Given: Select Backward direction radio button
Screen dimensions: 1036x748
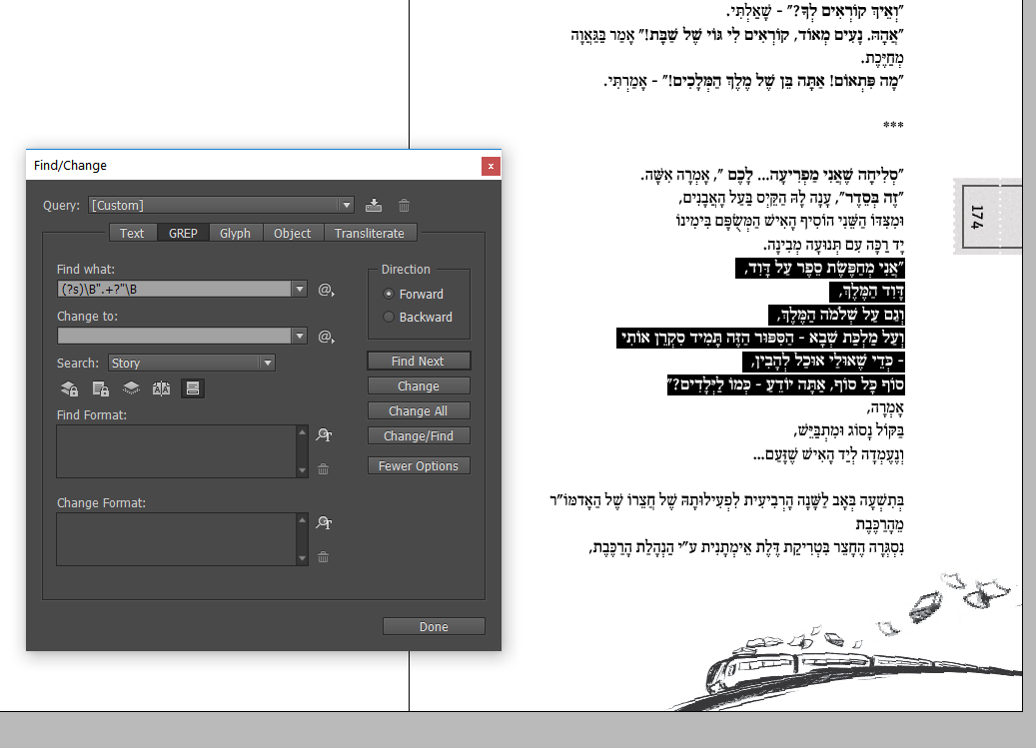Looking at the screenshot, I should [389, 317].
